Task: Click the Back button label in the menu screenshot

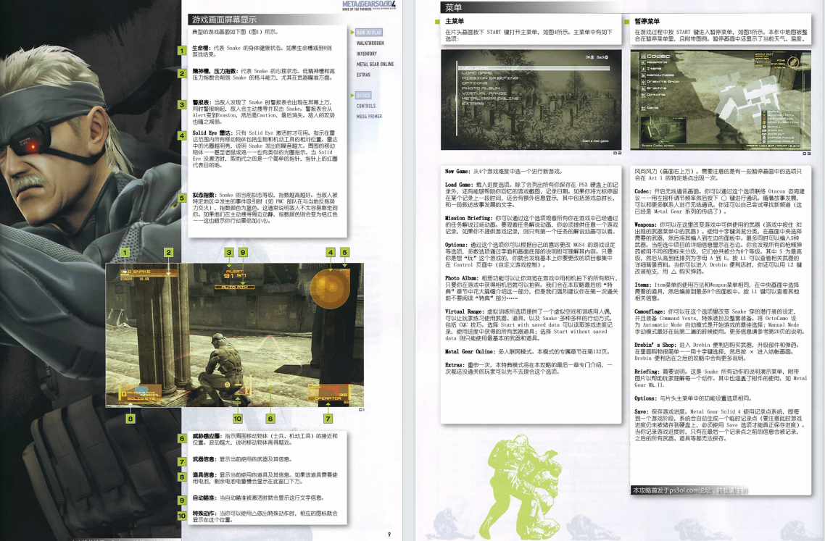Action: coord(602,58)
